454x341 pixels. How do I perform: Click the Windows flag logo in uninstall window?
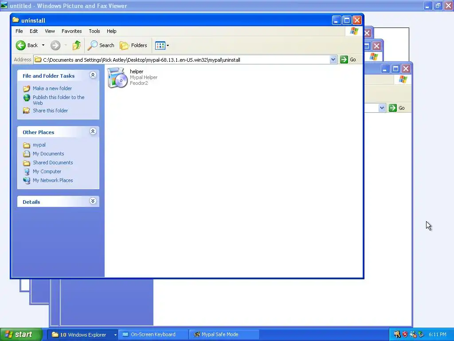click(x=354, y=31)
